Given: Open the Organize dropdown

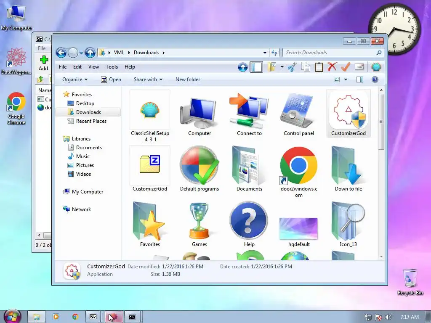Looking at the screenshot, I should (75, 79).
